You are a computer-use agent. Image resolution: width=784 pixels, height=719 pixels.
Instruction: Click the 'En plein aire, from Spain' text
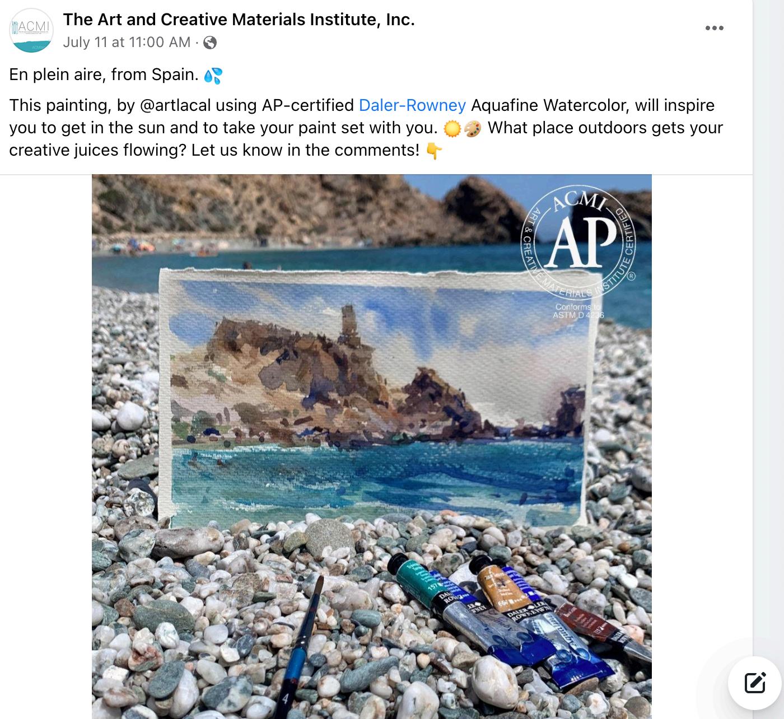[x=104, y=75]
